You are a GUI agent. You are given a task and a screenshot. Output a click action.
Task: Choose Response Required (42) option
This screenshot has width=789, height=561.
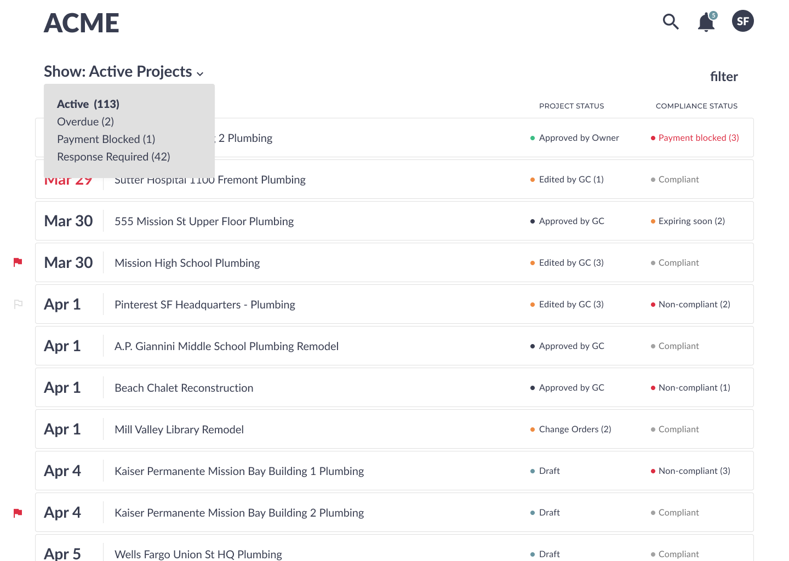click(x=113, y=157)
